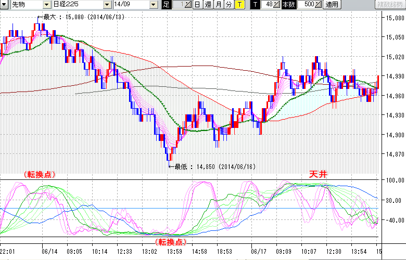
Task: Click the spinner beside the 500 bar count
Action: tap(319, 5)
